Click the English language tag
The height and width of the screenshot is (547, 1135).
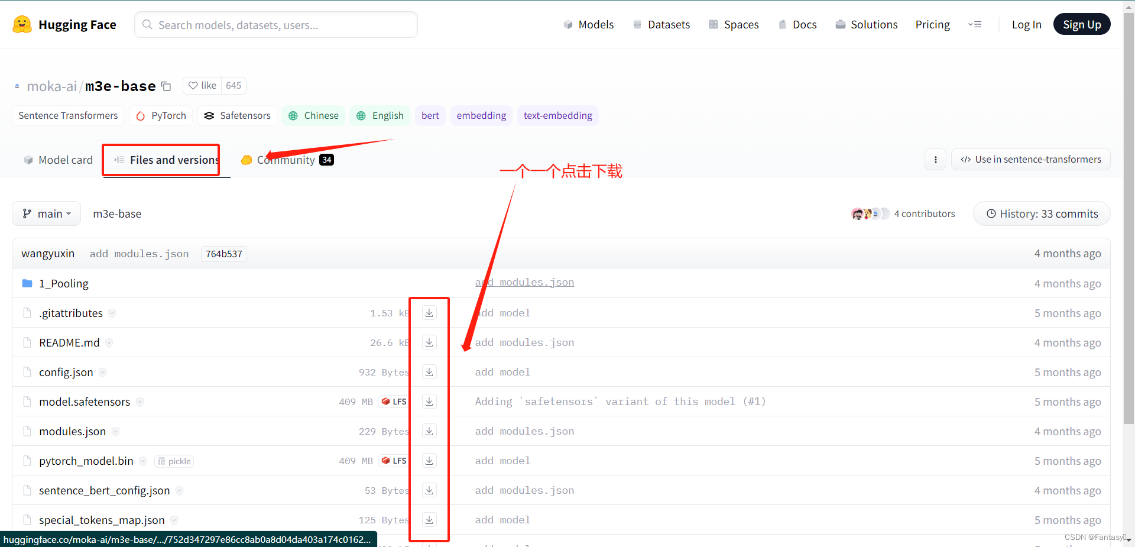pyautogui.click(x=380, y=116)
